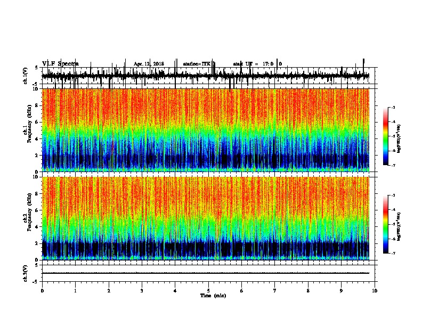Viewport: 422px width, 326px height.
Task: Click tick label "7" on the time axis
Action: (x=275, y=291)
